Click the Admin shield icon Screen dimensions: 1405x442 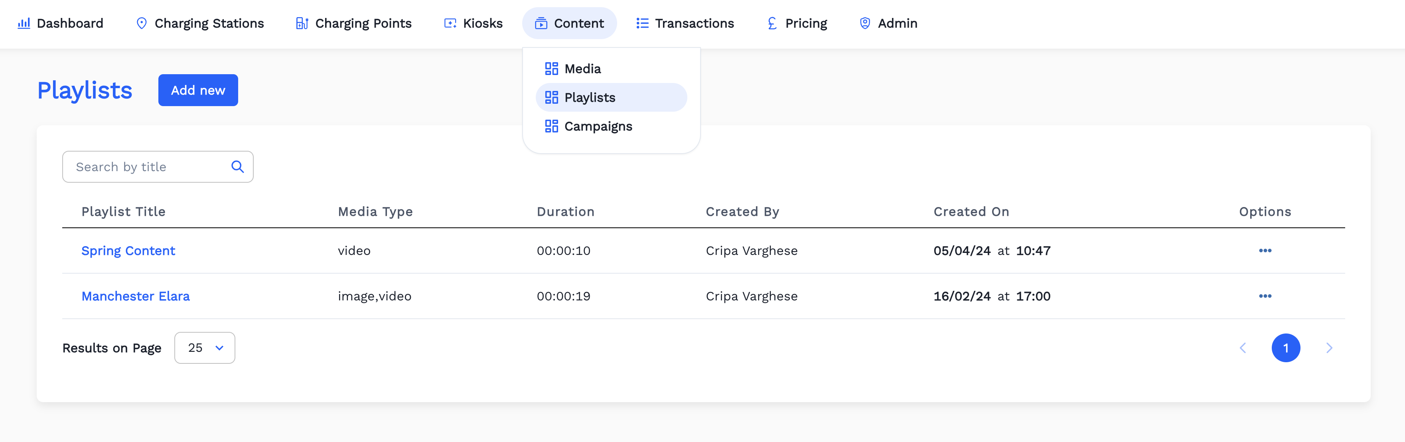point(864,24)
